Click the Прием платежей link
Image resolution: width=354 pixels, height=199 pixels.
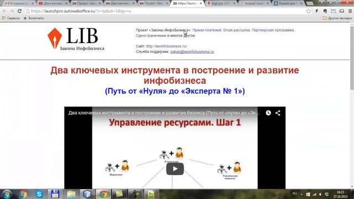click(207, 30)
